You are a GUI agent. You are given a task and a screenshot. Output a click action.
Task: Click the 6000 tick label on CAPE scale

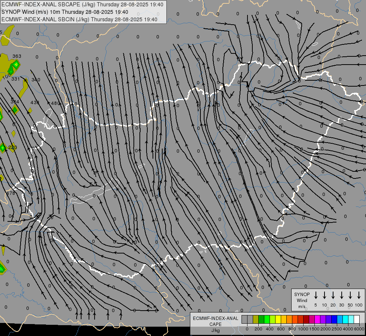point(359,329)
